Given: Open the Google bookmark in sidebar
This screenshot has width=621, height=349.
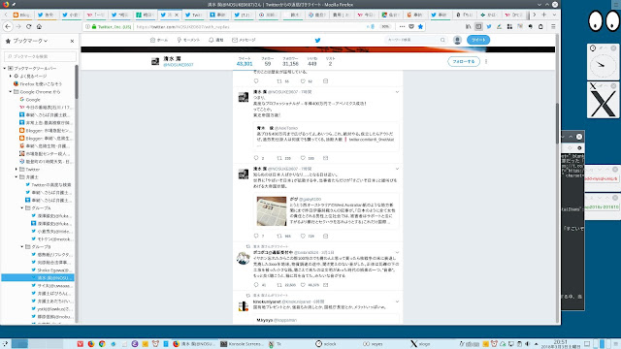Looking at the screenshot, I should tap(30, 100).
